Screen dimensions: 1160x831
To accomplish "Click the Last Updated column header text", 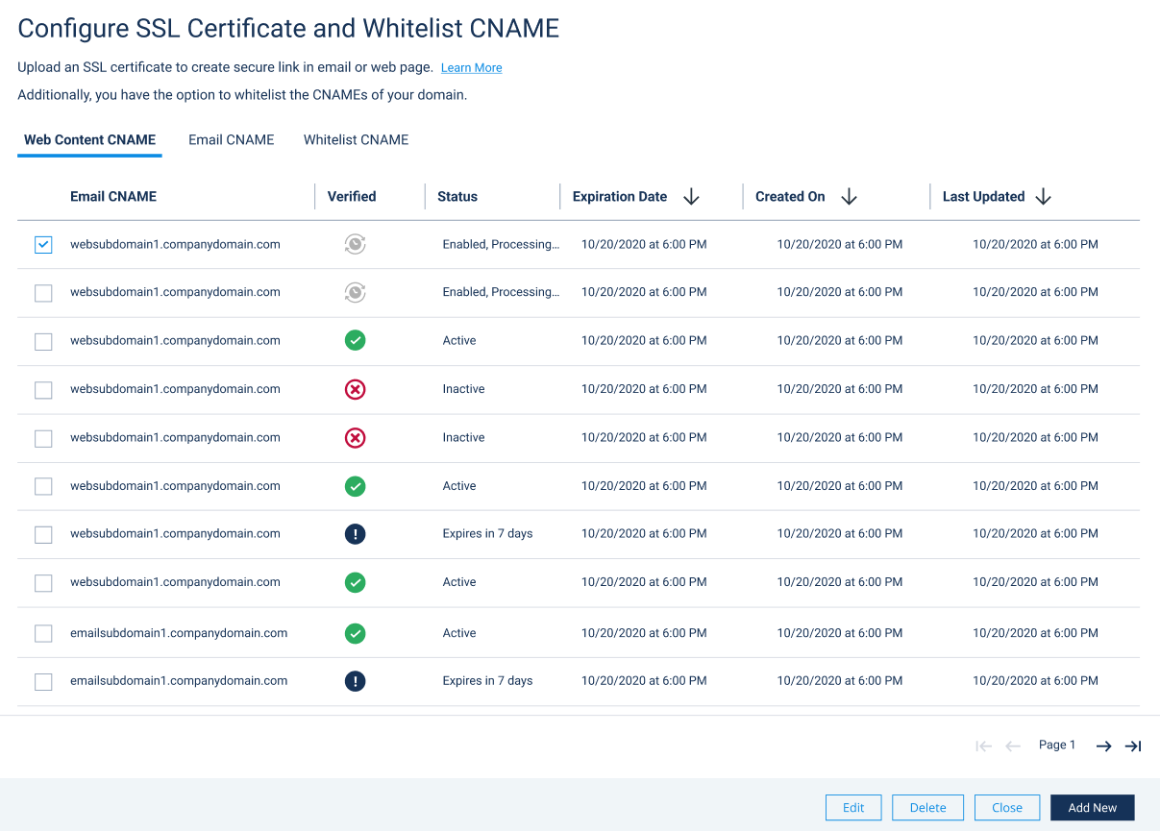I will (984, 196).
